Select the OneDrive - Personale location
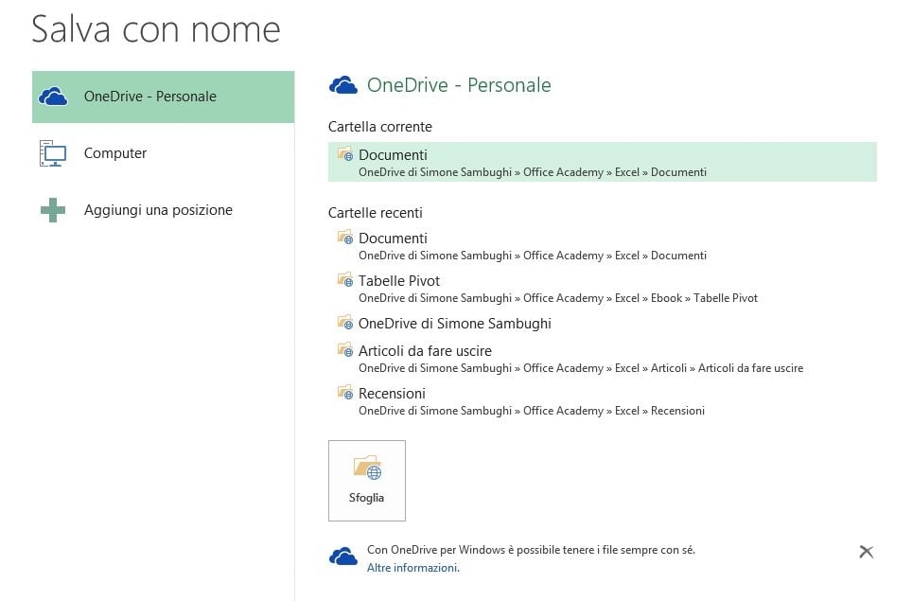Image resolution: width=912 pixels, height=601 pixels. (x=163, y=97)
